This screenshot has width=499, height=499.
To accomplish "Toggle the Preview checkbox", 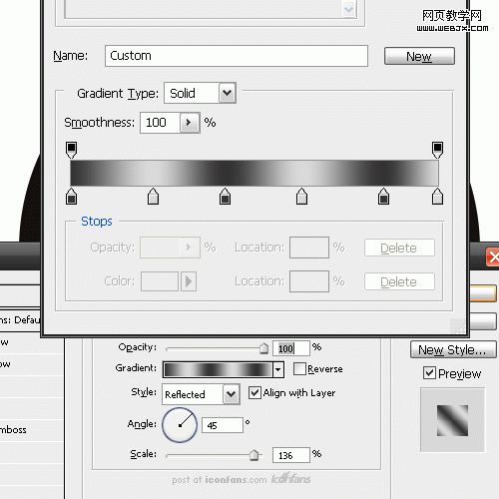I will click(x=429, y=373).
